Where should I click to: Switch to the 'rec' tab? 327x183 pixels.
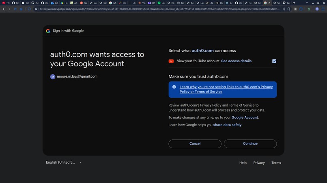[x=84, y=3]
